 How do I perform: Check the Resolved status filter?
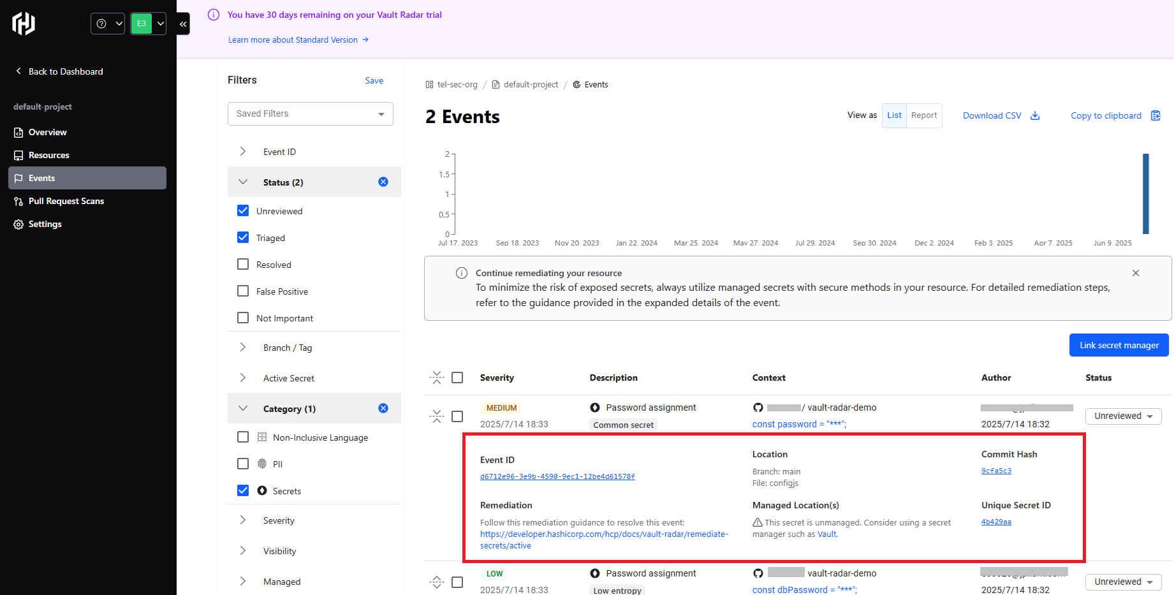click(243, 264)
